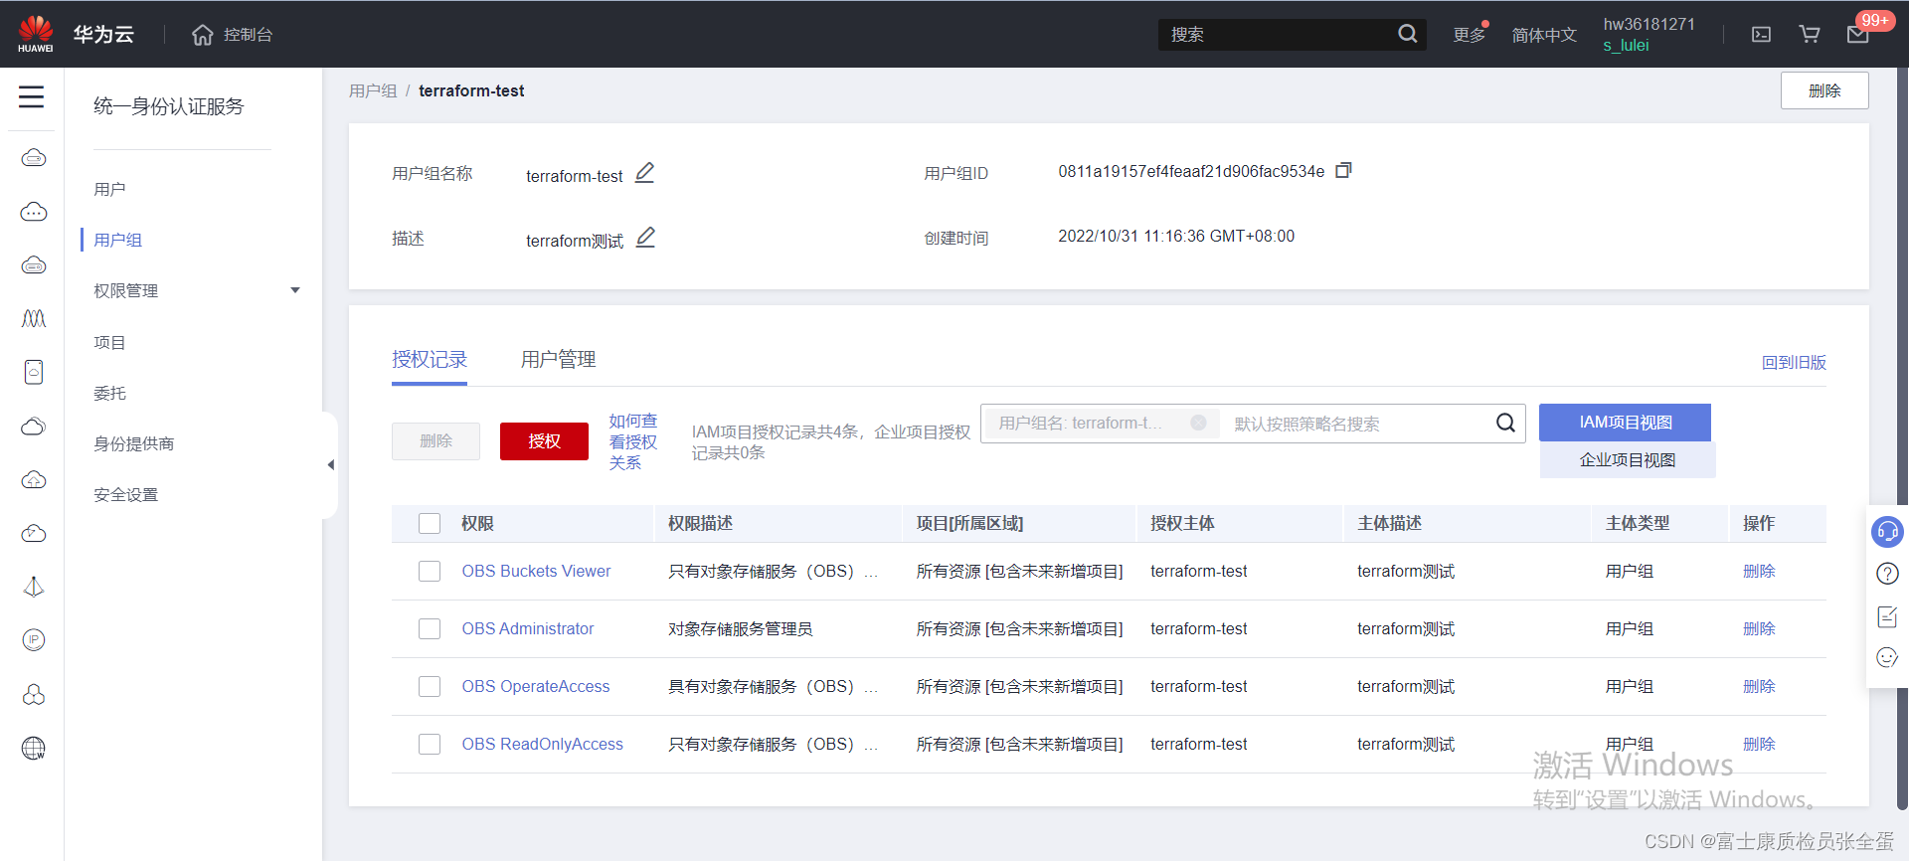Select 身份提供商 in the side menu
The height and width of the screenshot is (861, 1909).
pyautogui.click(x=133, y=443)
